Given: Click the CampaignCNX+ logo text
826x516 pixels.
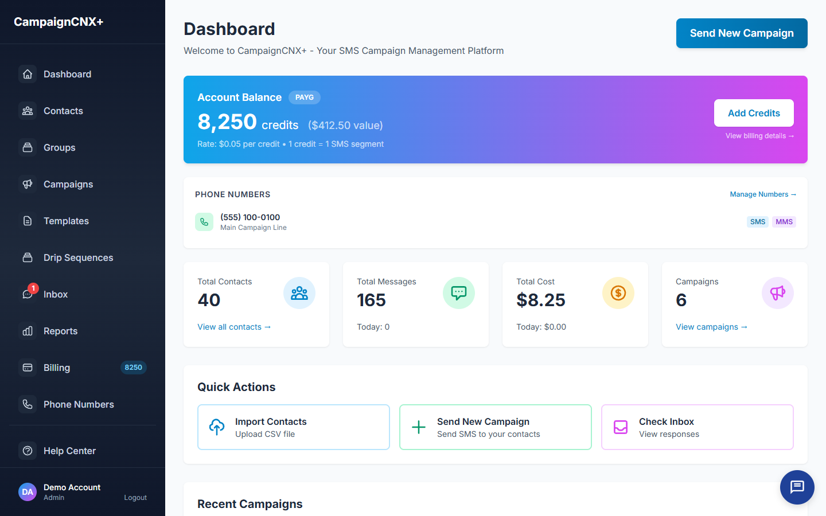Looking at the screenshot, I should point(59,22).
